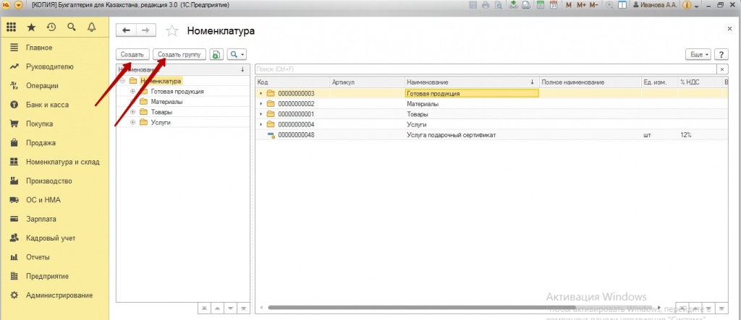Image resolution: width=741 pixels, height=320 pixels.
Task: Click the Print icon in title bar
Action: pos(486,5)
